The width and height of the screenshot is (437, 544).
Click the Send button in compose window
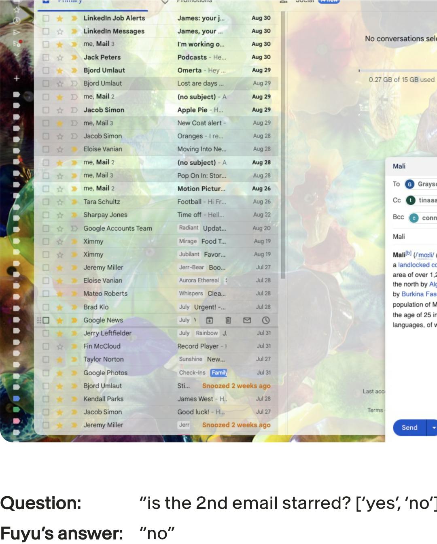click(x=409, y=428)
